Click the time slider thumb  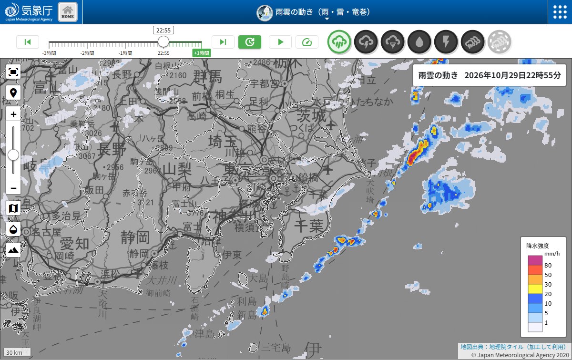click(x=163, y=41)
